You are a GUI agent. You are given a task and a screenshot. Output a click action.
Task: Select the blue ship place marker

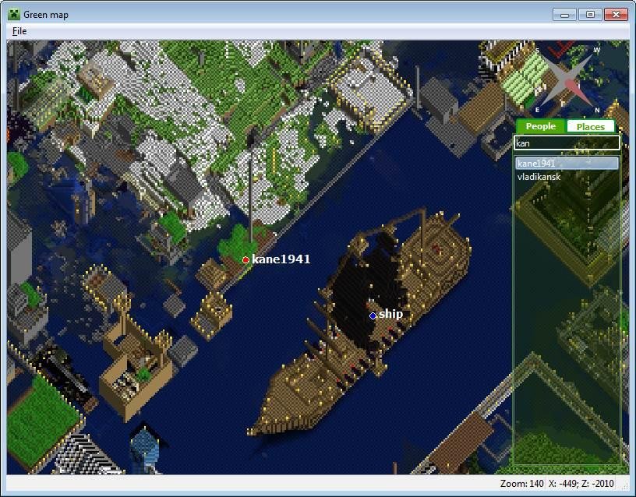pyautogui.click(x=373, y=315)
